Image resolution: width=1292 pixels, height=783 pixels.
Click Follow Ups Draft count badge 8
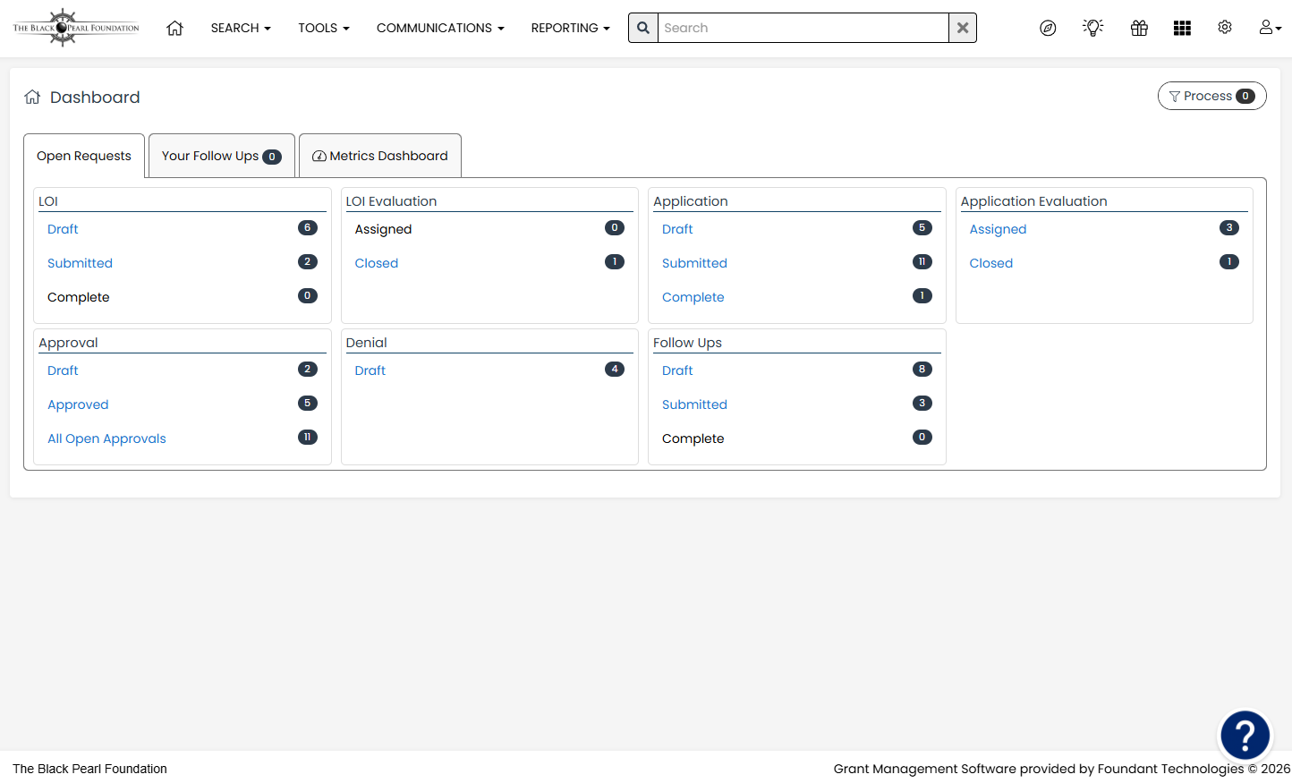coord(922,370)
